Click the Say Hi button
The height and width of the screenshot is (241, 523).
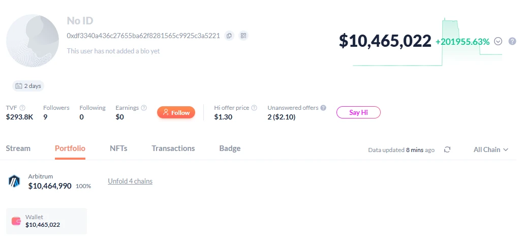point(358,112)
